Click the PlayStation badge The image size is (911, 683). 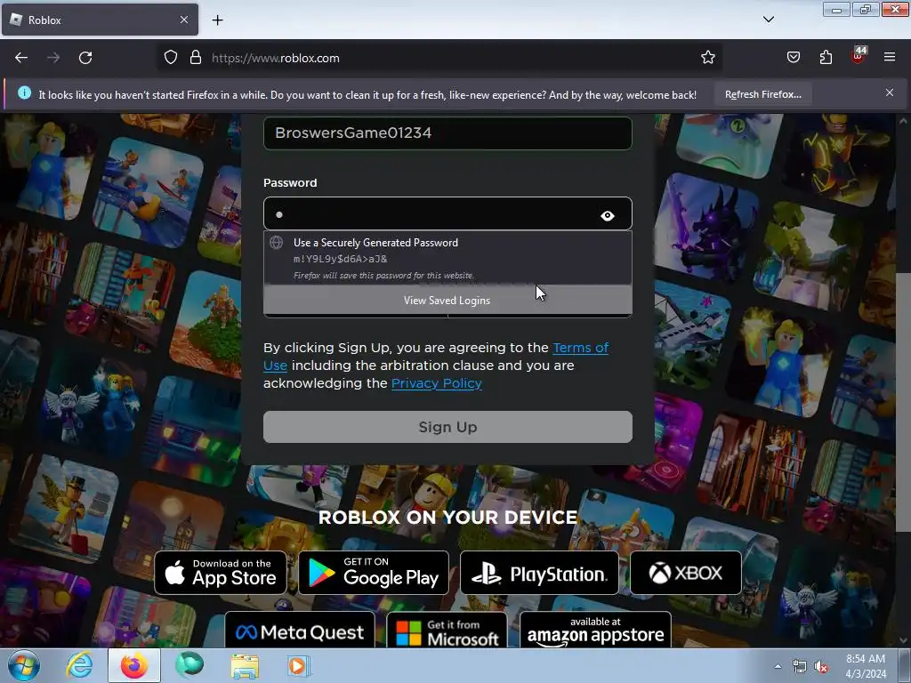click(x=539, y=573)
